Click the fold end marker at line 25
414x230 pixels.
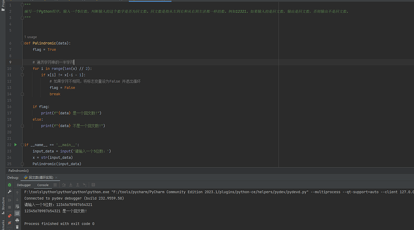tap(22, 164)
